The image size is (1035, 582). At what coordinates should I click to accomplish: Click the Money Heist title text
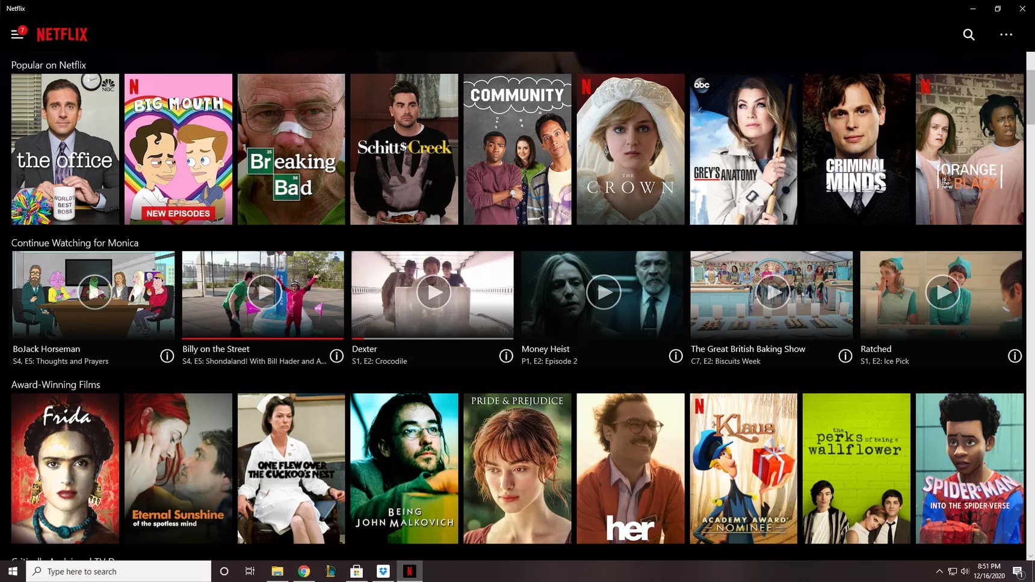(x=545, y=349)
